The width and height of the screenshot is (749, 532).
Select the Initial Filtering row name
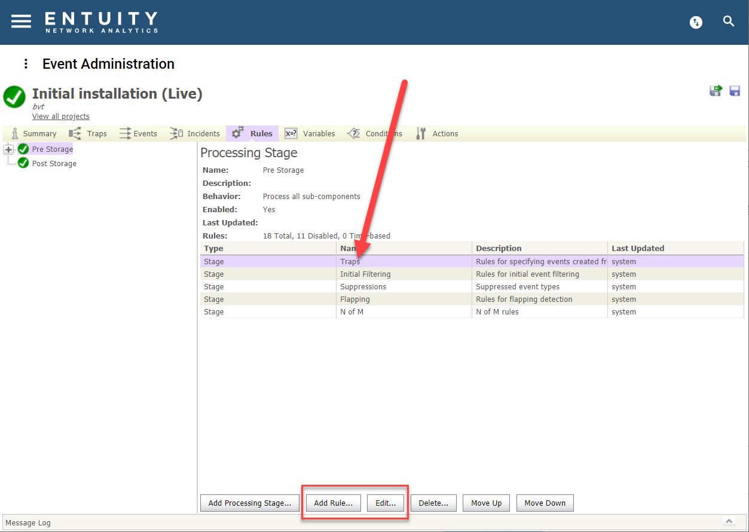pos(365,274)
